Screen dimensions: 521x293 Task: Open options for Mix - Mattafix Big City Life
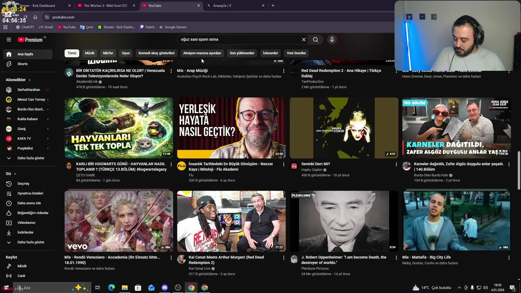coord(509,258)
